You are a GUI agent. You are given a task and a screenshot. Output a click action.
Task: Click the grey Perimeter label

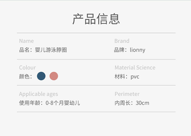pos(127,94)
